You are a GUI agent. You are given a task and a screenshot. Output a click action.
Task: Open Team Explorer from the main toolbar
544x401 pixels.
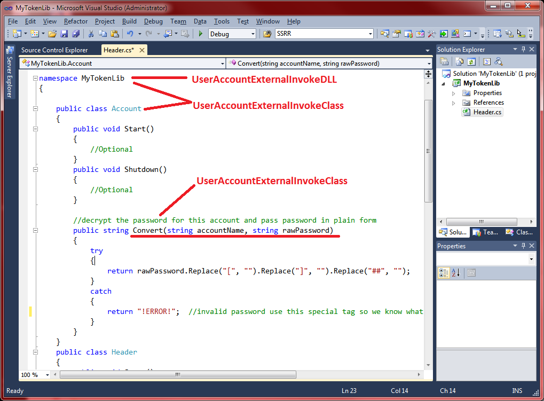(x=408, y=34)
